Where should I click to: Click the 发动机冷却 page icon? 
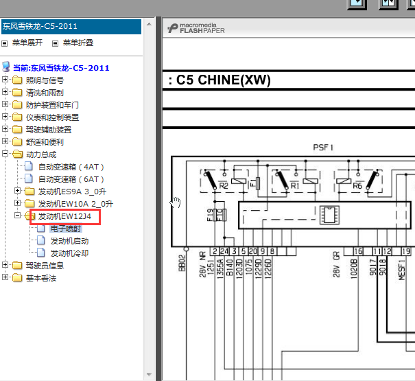(x=40, y=253)
